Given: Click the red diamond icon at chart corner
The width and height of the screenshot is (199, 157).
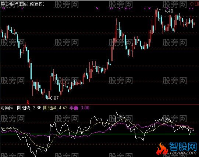Looking at the screenshot, I should [192, 4].
